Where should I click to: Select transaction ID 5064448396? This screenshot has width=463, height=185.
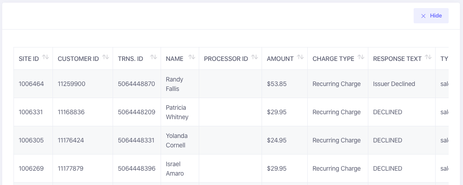click(136, 169)
